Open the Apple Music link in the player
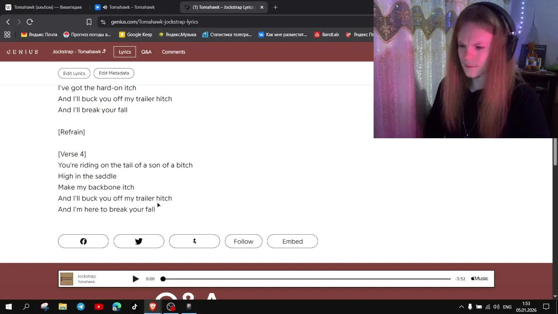Viewport: 558px width, 314px height. pyautogui.click(x=480, y=279)
